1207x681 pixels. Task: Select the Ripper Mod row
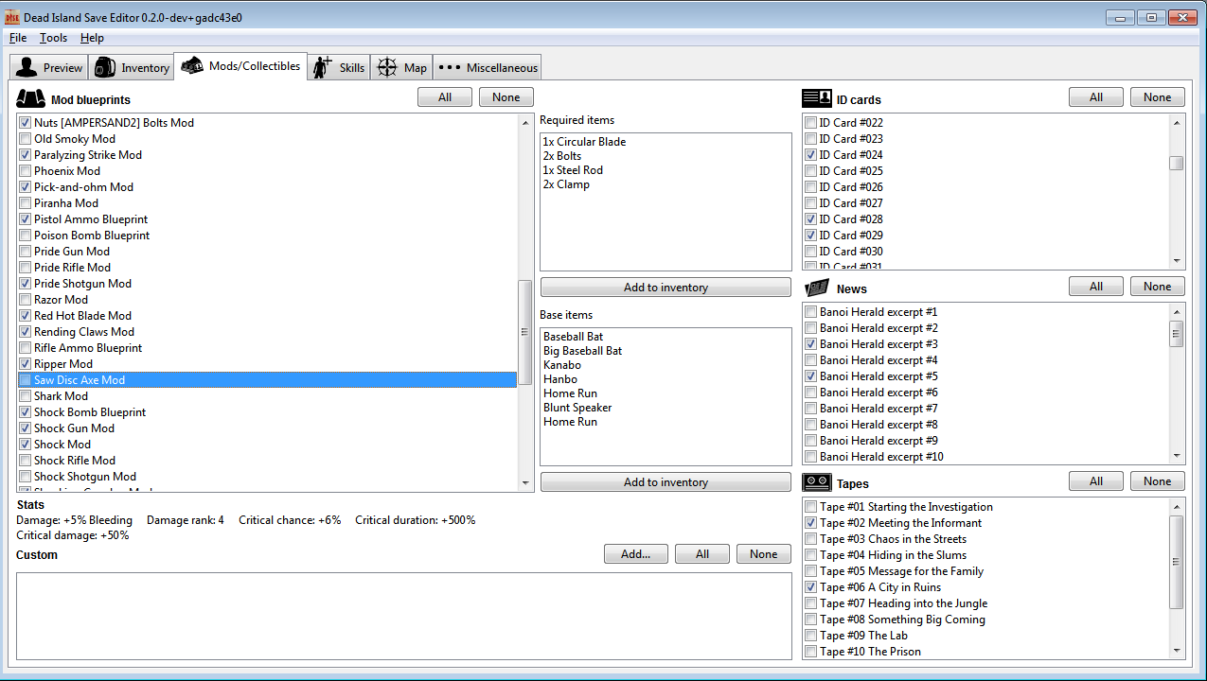(x=268, y=364)
